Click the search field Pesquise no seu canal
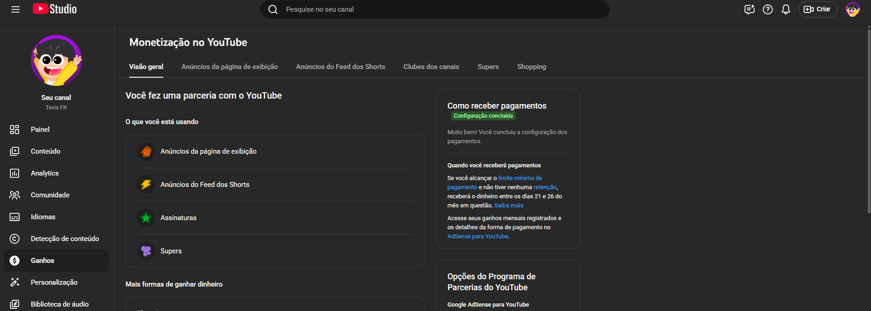871x311 pixels. tap(436, 9)
